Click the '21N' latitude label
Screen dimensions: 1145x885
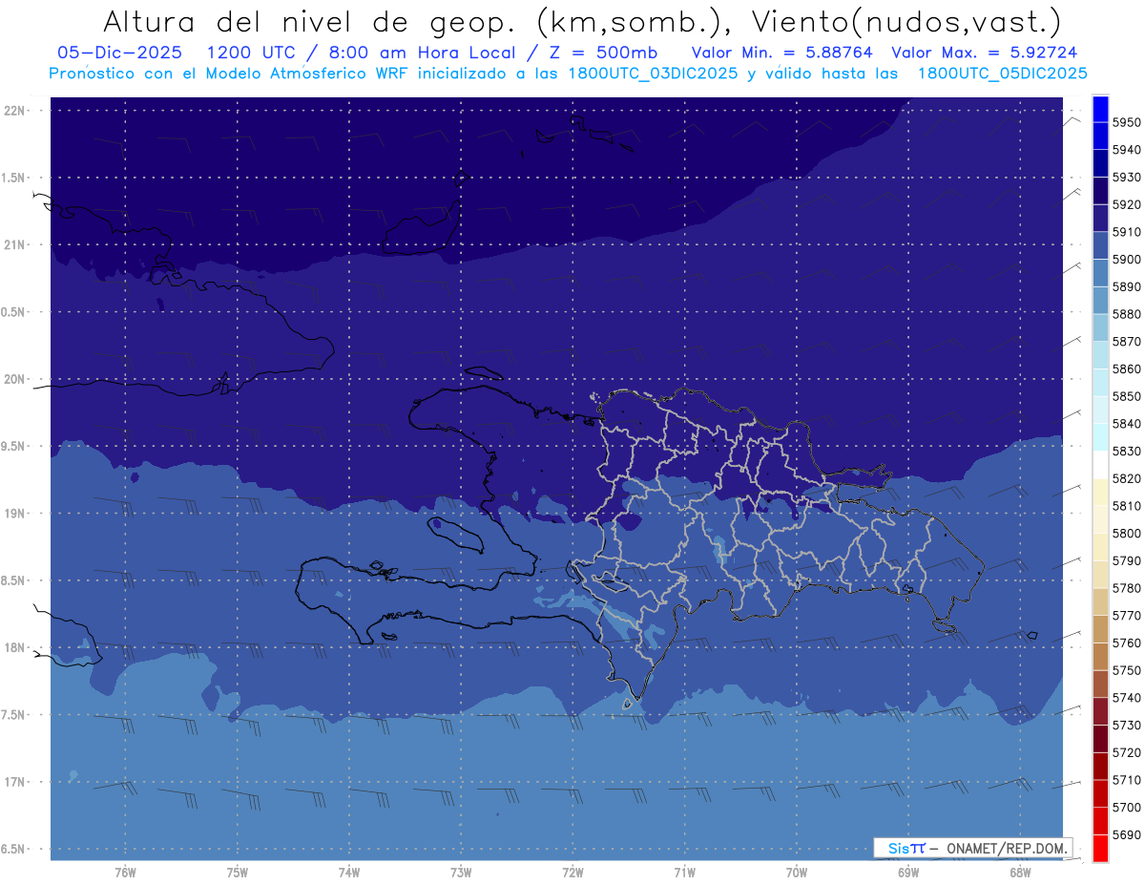(15, 245)
